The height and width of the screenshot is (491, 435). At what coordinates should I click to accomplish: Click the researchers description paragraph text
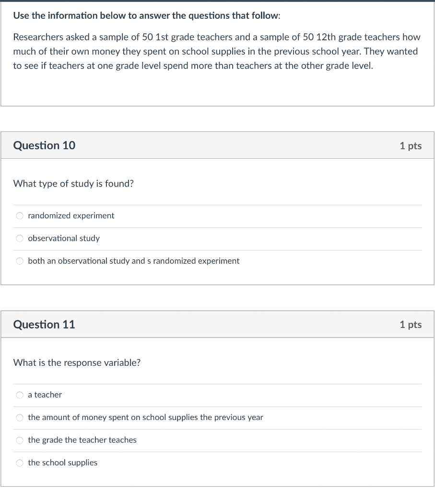point(216,51)
